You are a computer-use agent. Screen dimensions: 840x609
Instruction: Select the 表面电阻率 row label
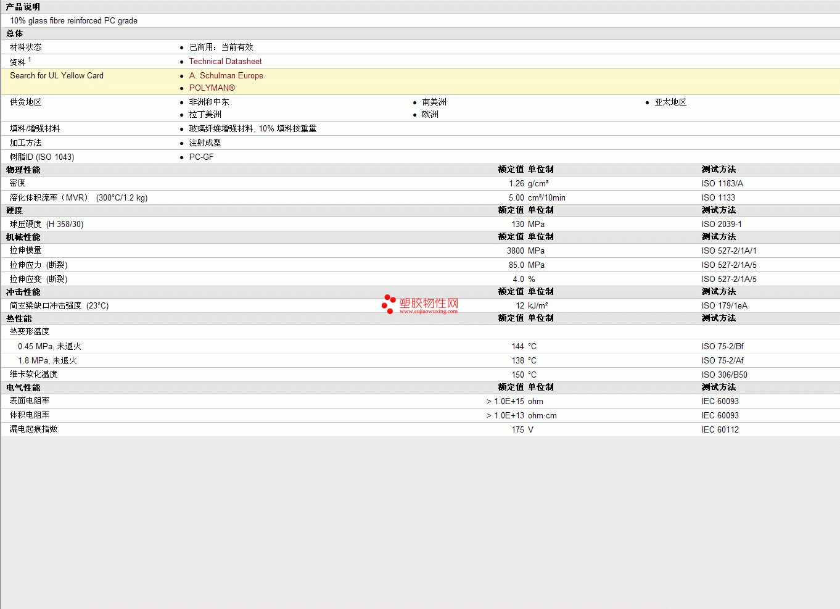pos(30,401)
